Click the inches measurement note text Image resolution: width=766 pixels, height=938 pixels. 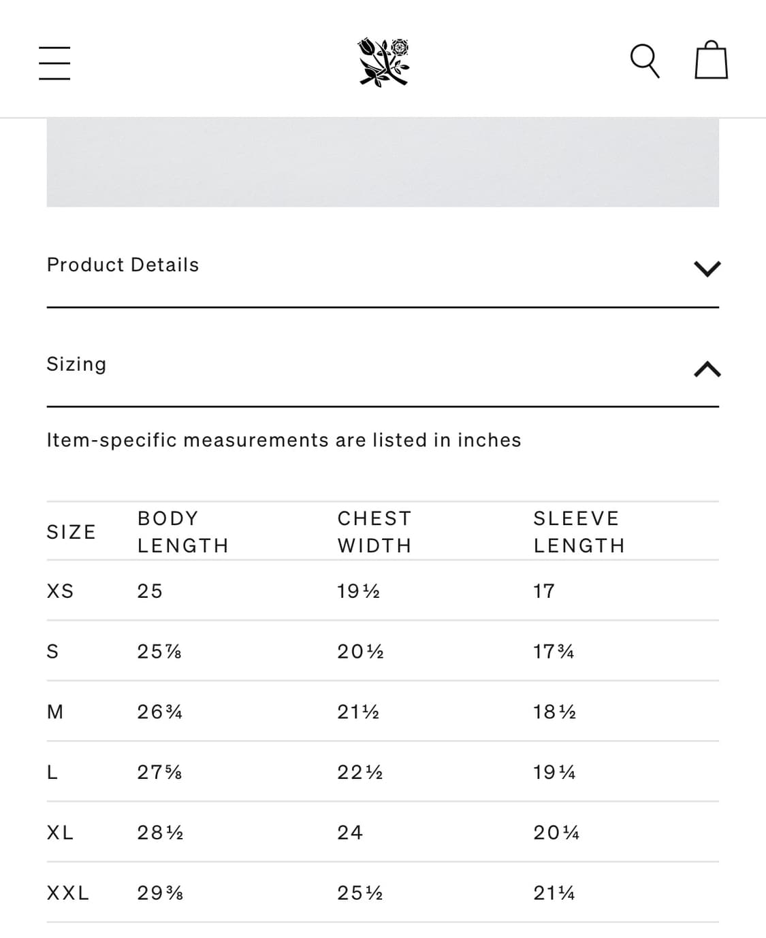coord(283,440)
